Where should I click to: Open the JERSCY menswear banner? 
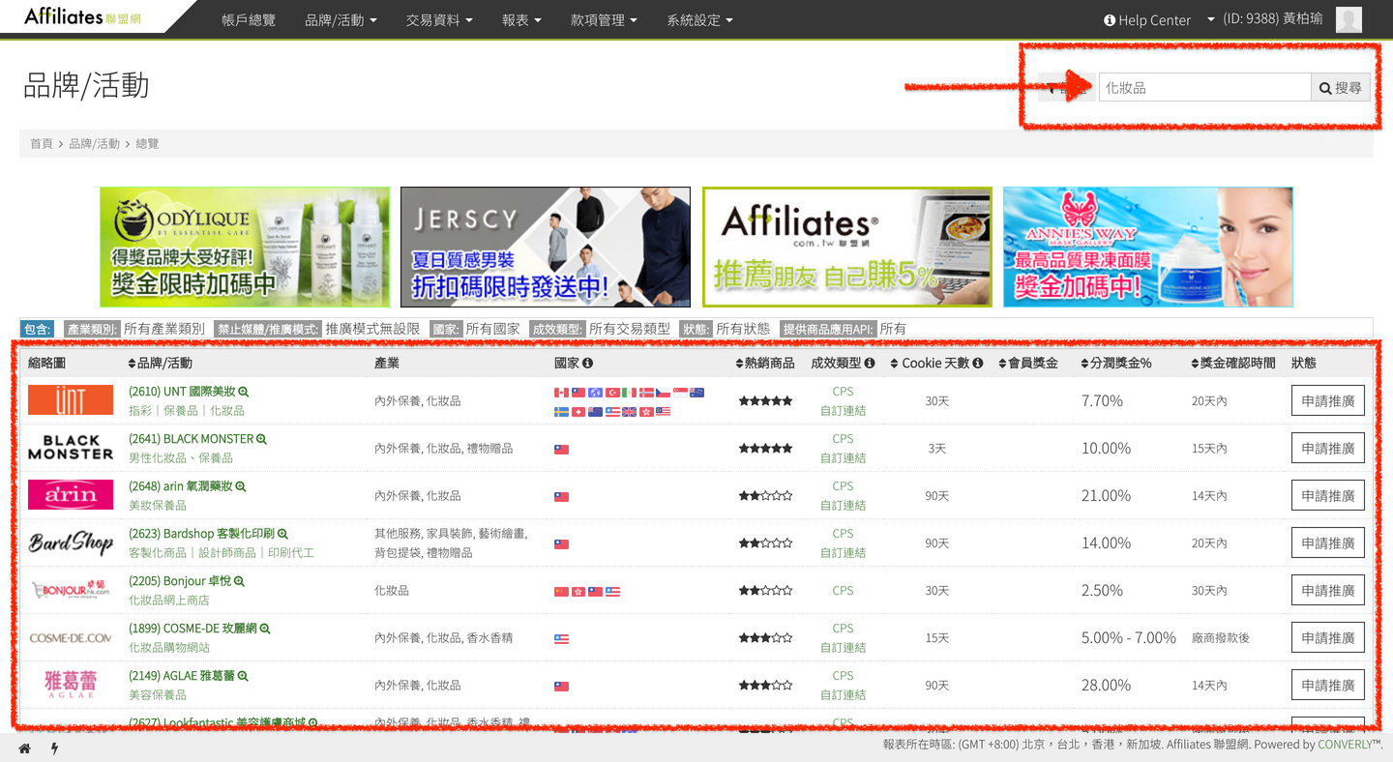click(x=546, y=248)
